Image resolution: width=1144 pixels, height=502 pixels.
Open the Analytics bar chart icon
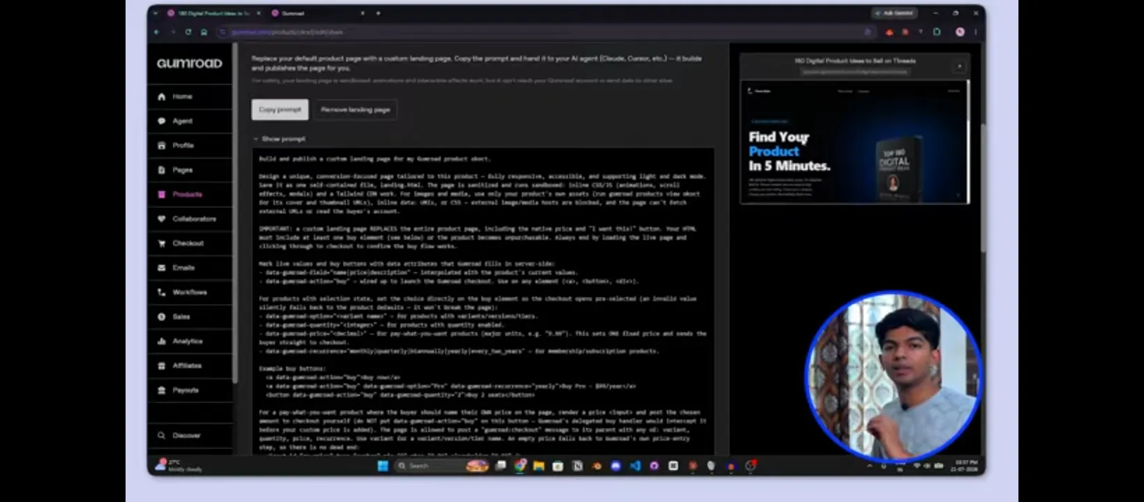162,341
